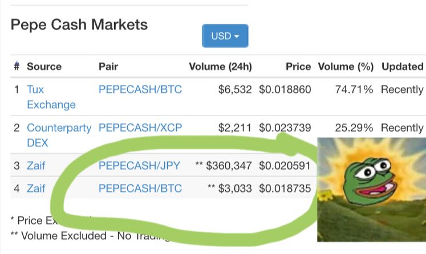Click the Zaif link in row 3
The image size is (426, 254).
[x=36, y=166]
